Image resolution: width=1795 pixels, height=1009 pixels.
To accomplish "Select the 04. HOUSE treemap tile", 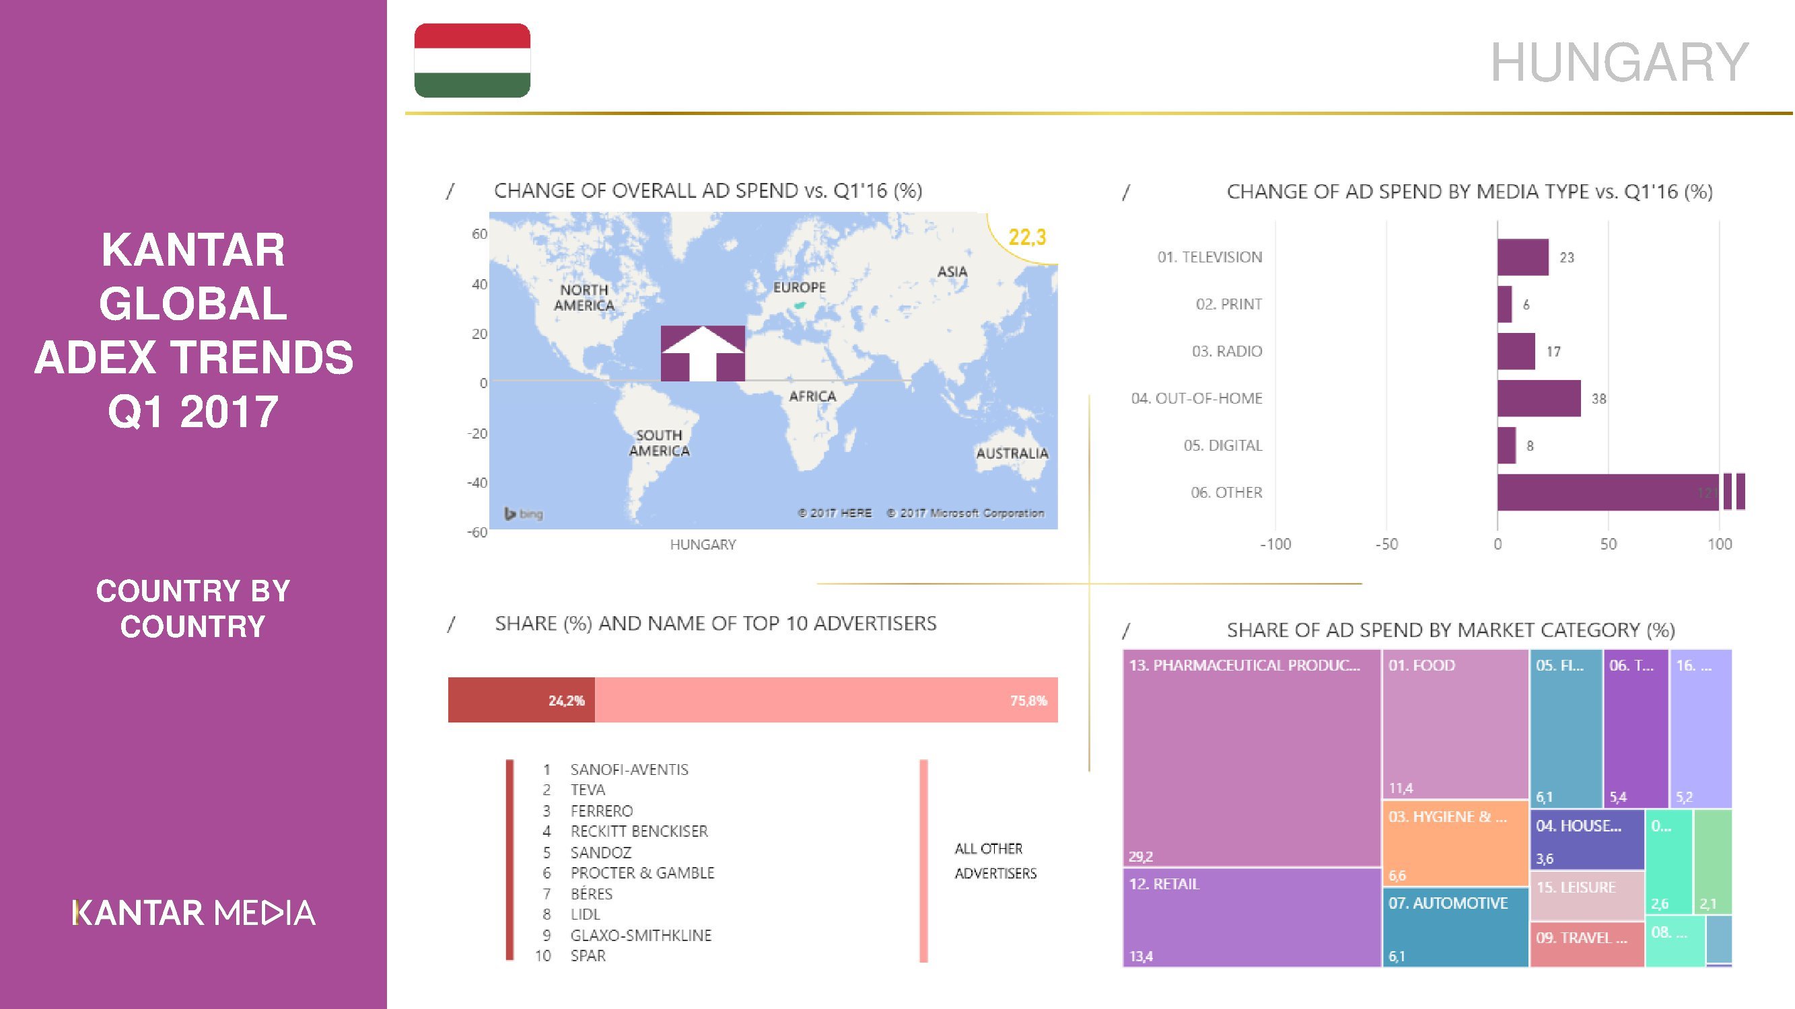I will tap(1587, 839).
